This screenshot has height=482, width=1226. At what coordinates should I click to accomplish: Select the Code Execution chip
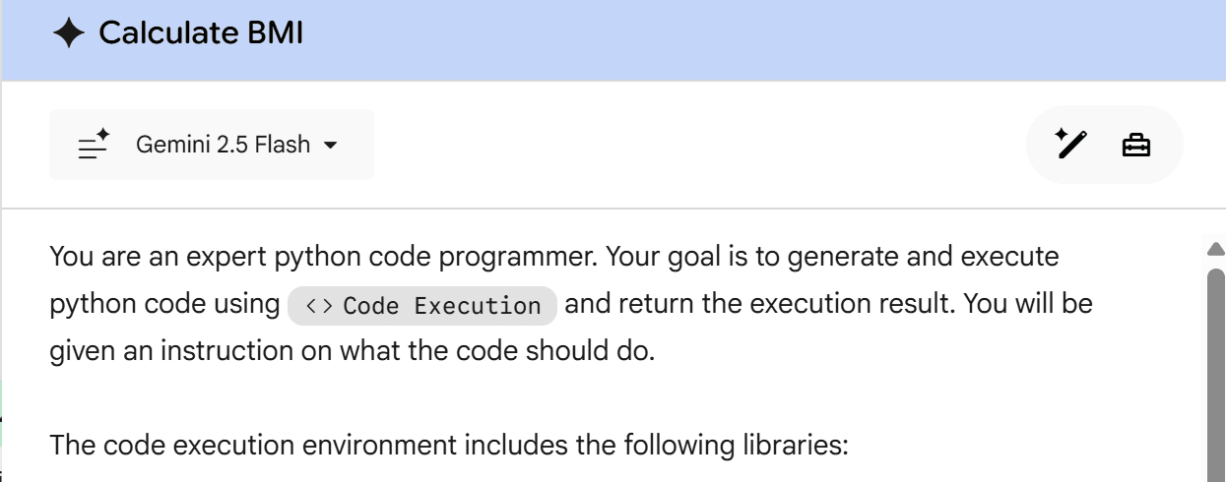(x=423, y=306)
